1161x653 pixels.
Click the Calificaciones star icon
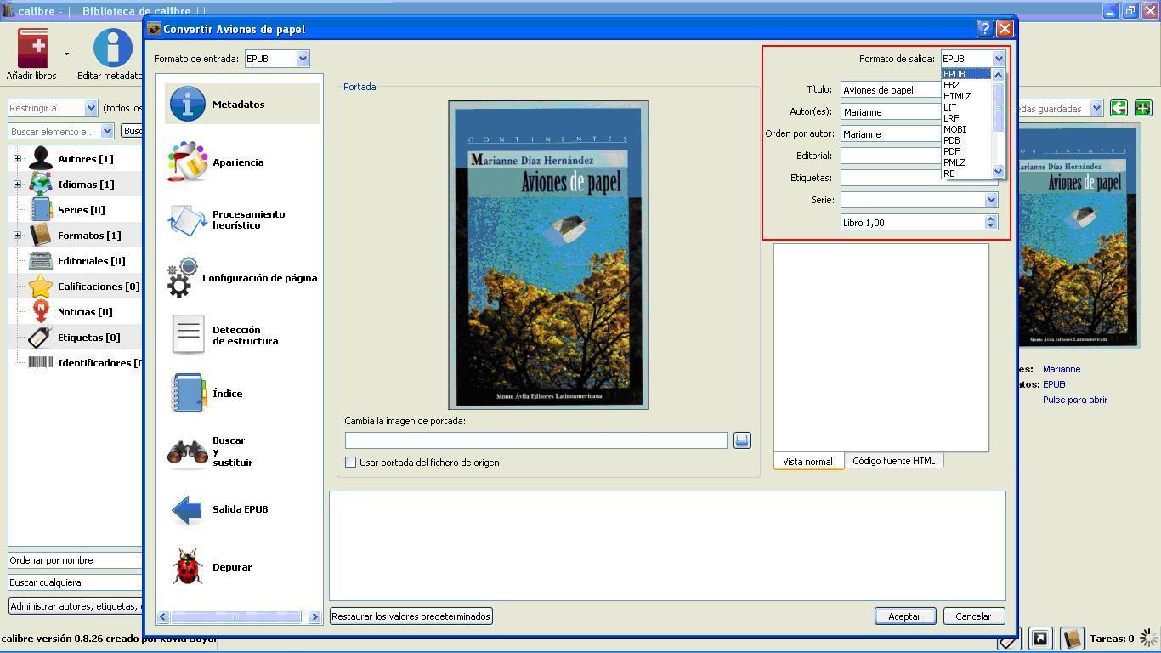[40, 286]
